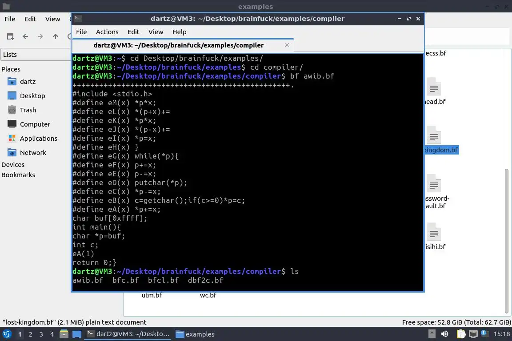This screenshot has height=341, width=512.
Task: Select the utm.bf file label
Action: [x=152, y=295]
